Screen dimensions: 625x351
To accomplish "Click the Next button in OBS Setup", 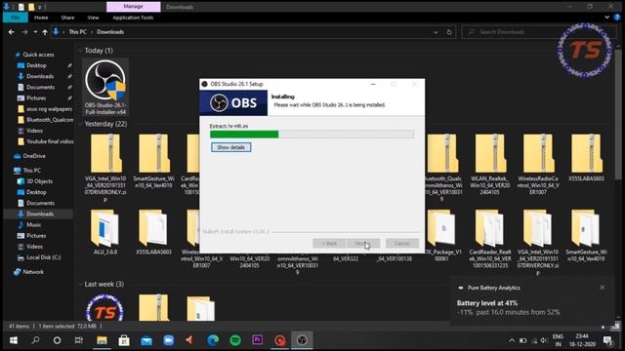I will tap(363, 243).
